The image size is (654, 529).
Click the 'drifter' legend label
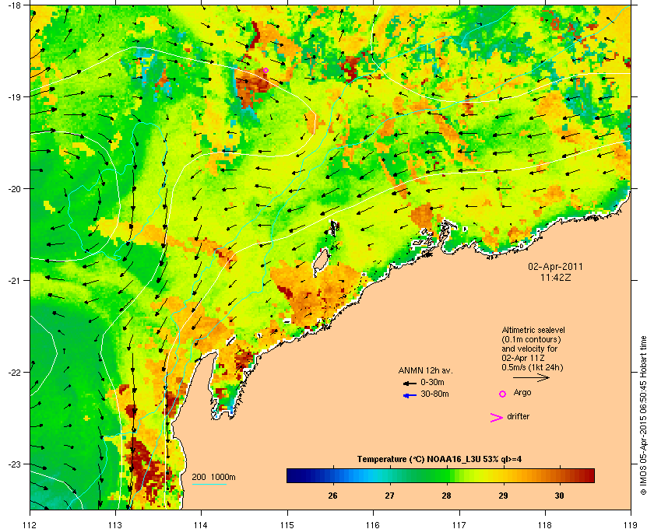click(518, 416)
